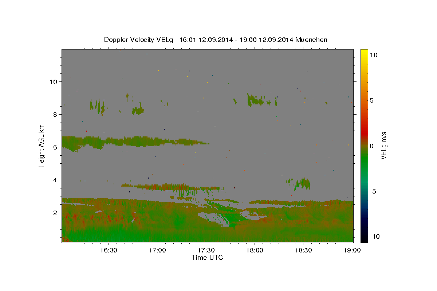The image size is (437, 291).
Task: Click the colorbar value 0 label
Action: 371,146
